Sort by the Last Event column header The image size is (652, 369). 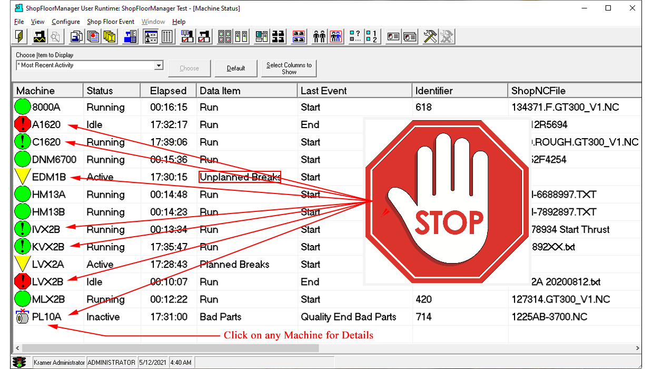click(x=355, y=91)
